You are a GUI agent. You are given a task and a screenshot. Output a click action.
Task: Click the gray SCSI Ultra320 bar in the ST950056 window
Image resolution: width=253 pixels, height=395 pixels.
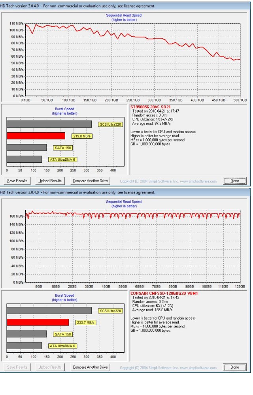tap(49, 124)
